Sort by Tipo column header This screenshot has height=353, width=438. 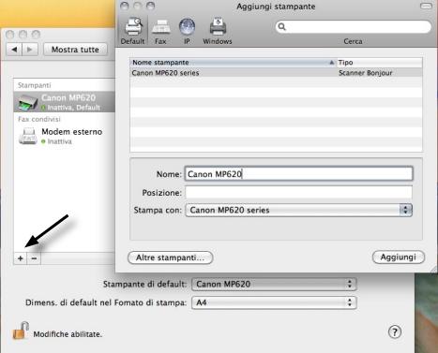[x=379, y=63]
